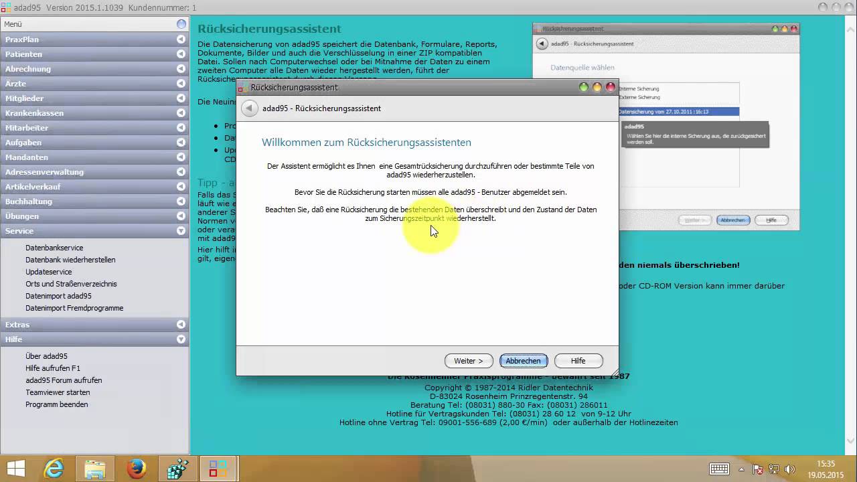Click the adad95 icon in dialog title bar
This screenshot has width=857, height=482.
click(243, 88)
